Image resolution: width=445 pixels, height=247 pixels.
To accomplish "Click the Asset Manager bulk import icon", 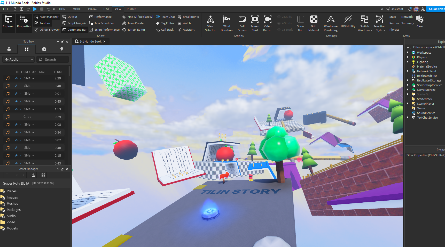I will tap(33, 175).
